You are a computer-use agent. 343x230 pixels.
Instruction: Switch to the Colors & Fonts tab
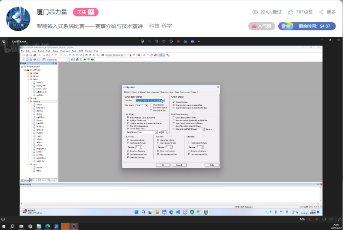pos(139,92)
